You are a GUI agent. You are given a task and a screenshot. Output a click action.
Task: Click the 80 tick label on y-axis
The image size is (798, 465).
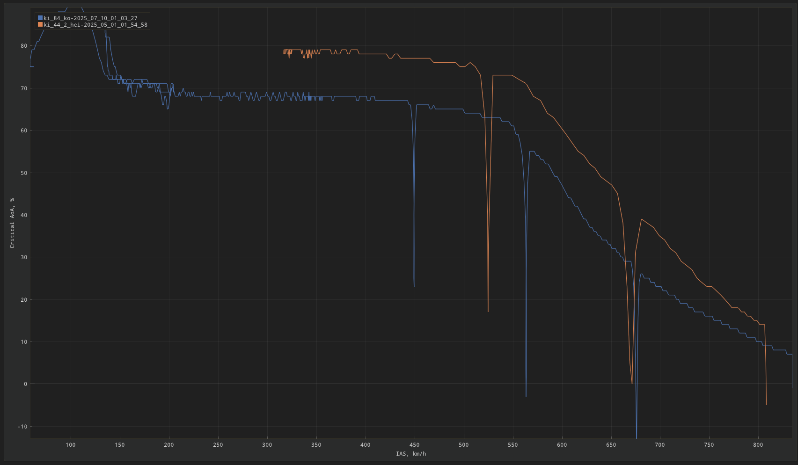tap(24, 46)
